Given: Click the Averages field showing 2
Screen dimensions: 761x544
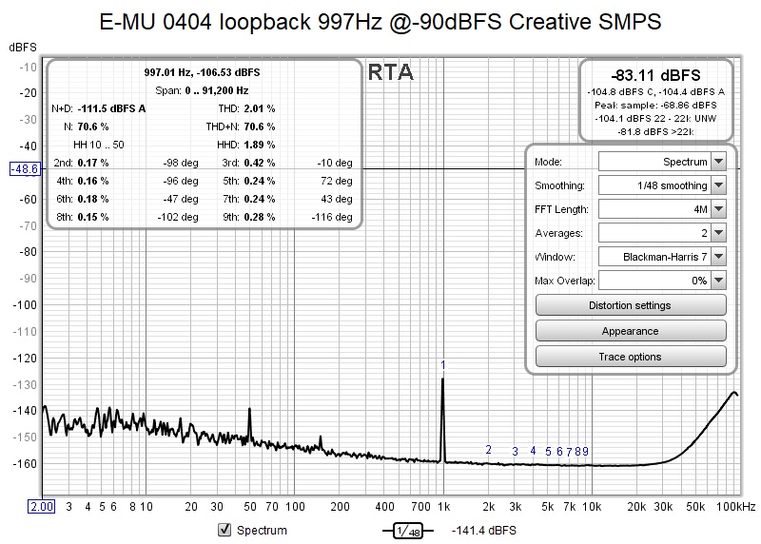Looking at the screenshot, I should 655,233.
